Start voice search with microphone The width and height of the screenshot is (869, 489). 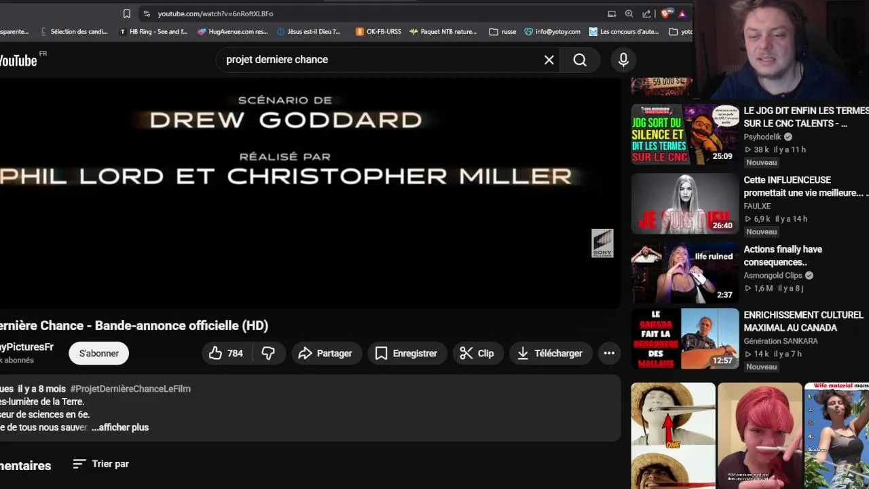click(x=623, y=60)
